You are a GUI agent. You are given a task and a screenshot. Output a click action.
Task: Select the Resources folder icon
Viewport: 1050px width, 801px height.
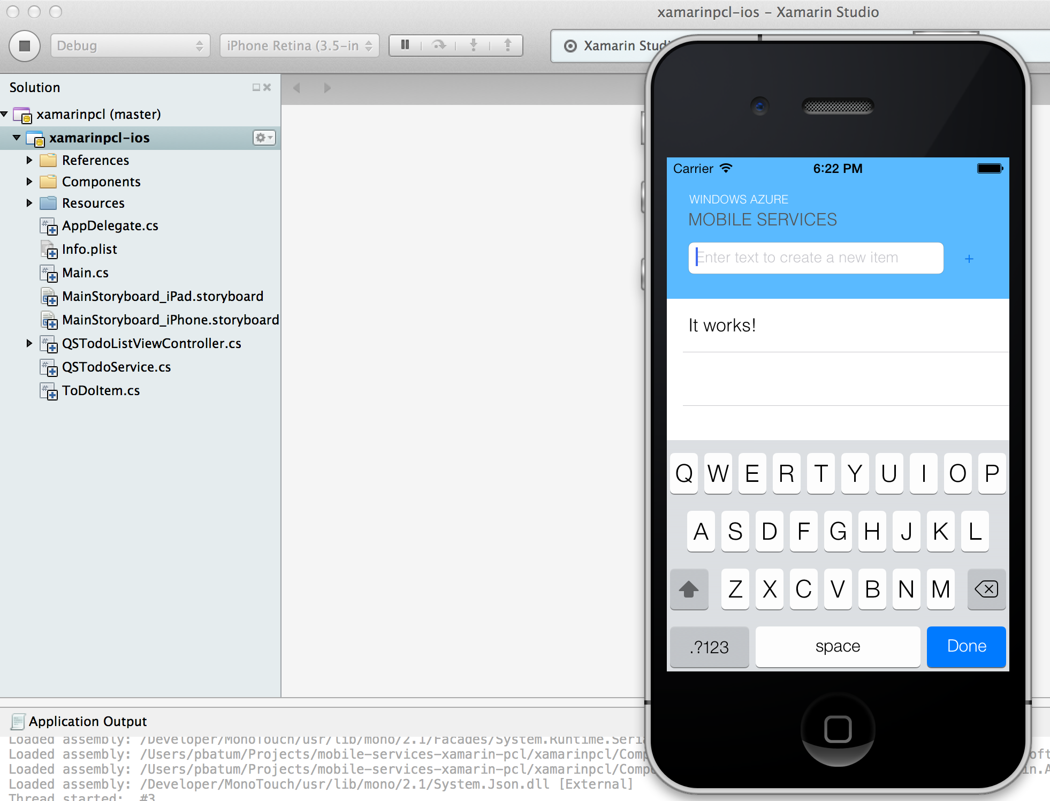[x=48, y=203]
